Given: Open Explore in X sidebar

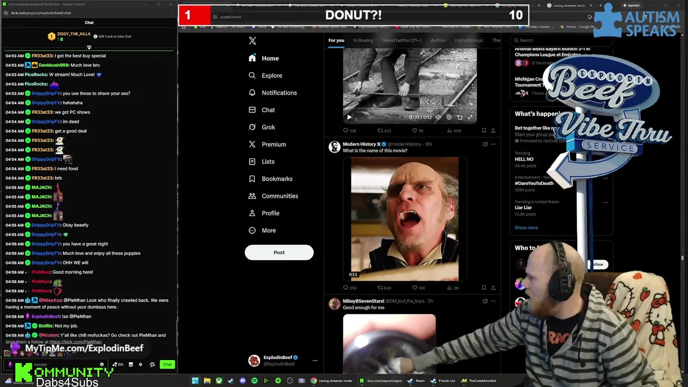Looking at the screenshot, I should (x=265, y=75).
